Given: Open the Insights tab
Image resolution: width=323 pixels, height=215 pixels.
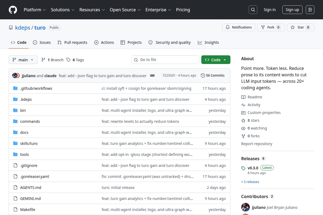Looking at the screenshot, I should click(208, 42).
